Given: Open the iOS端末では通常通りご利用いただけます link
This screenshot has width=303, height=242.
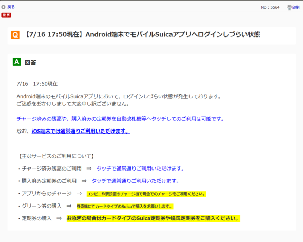Looking at the screenshot, I should point(81,131).
